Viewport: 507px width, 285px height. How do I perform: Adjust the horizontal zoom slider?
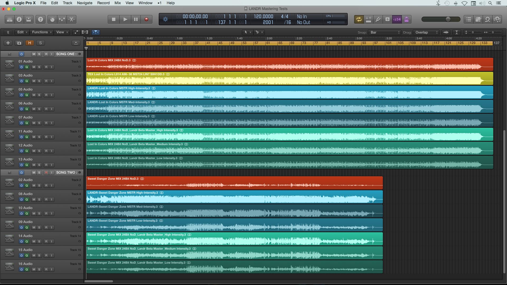click(493, 32)
